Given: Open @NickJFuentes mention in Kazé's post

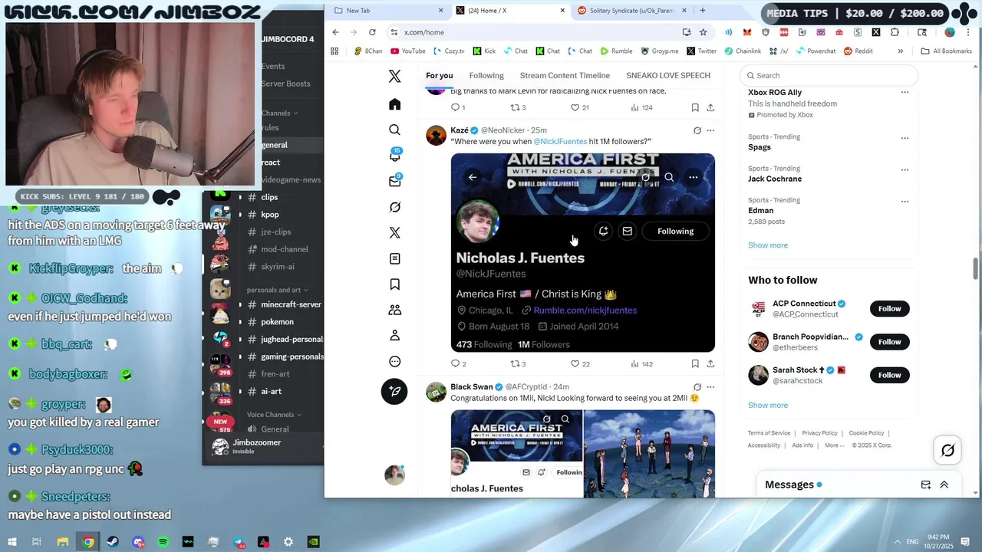Looking at the screenshot, I should coord(560,142).
